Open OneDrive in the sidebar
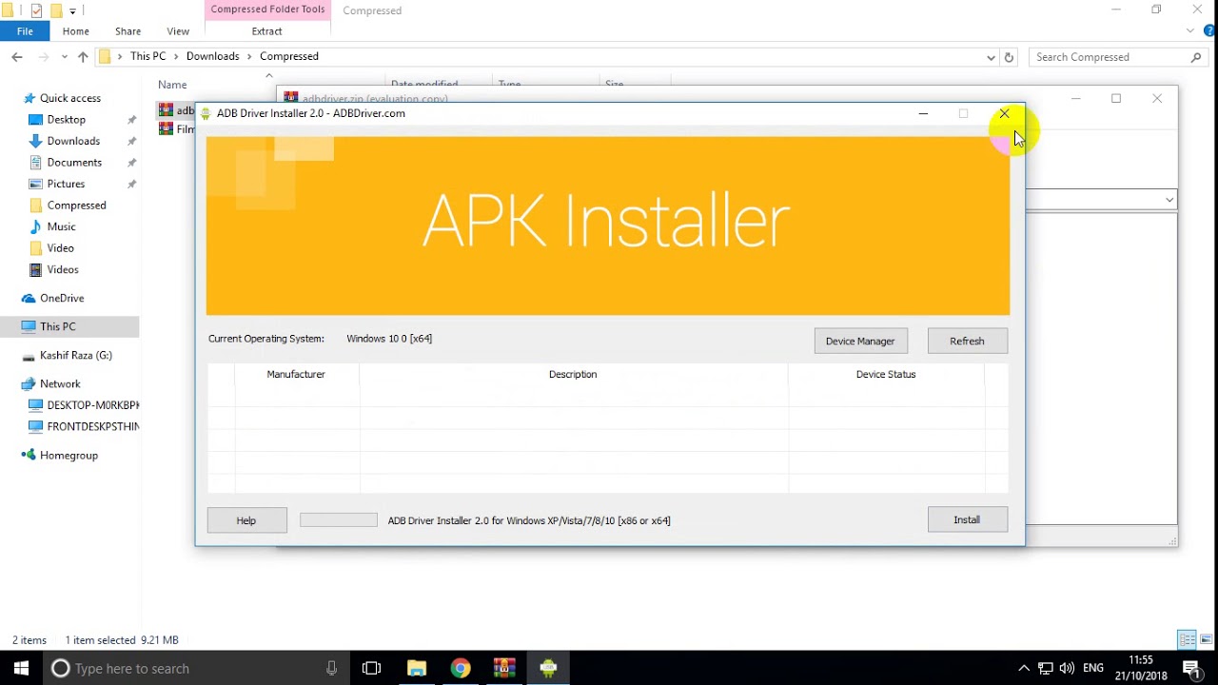1218x685 pixels. click(x=62, y=298)
